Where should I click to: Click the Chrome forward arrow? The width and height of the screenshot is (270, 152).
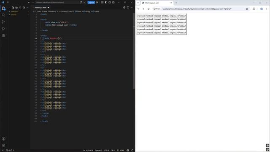[x=143, y=9]
